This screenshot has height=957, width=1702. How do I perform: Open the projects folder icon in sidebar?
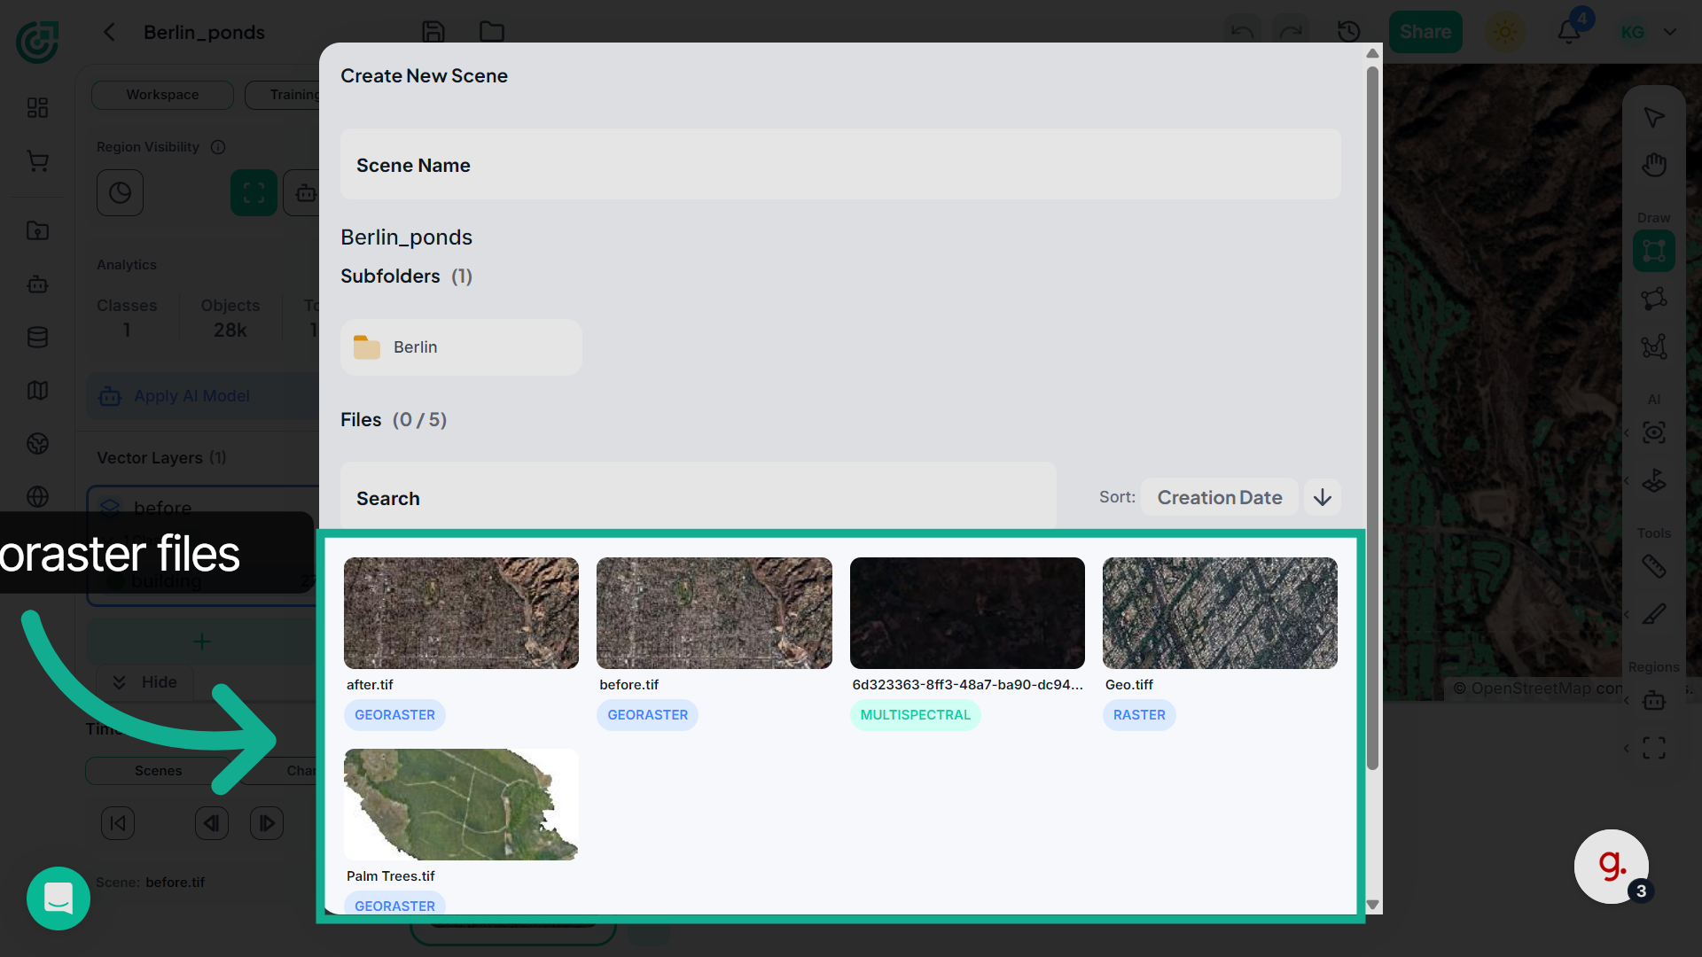pyautogui.click(x=37, y=231)
